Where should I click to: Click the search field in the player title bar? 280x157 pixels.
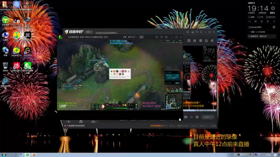coord(130,37)
